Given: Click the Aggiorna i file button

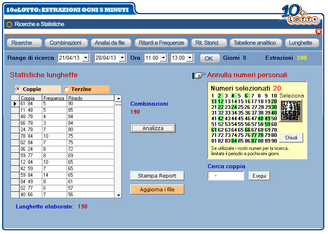Looking at the screenshot, I should pos(157,190).
